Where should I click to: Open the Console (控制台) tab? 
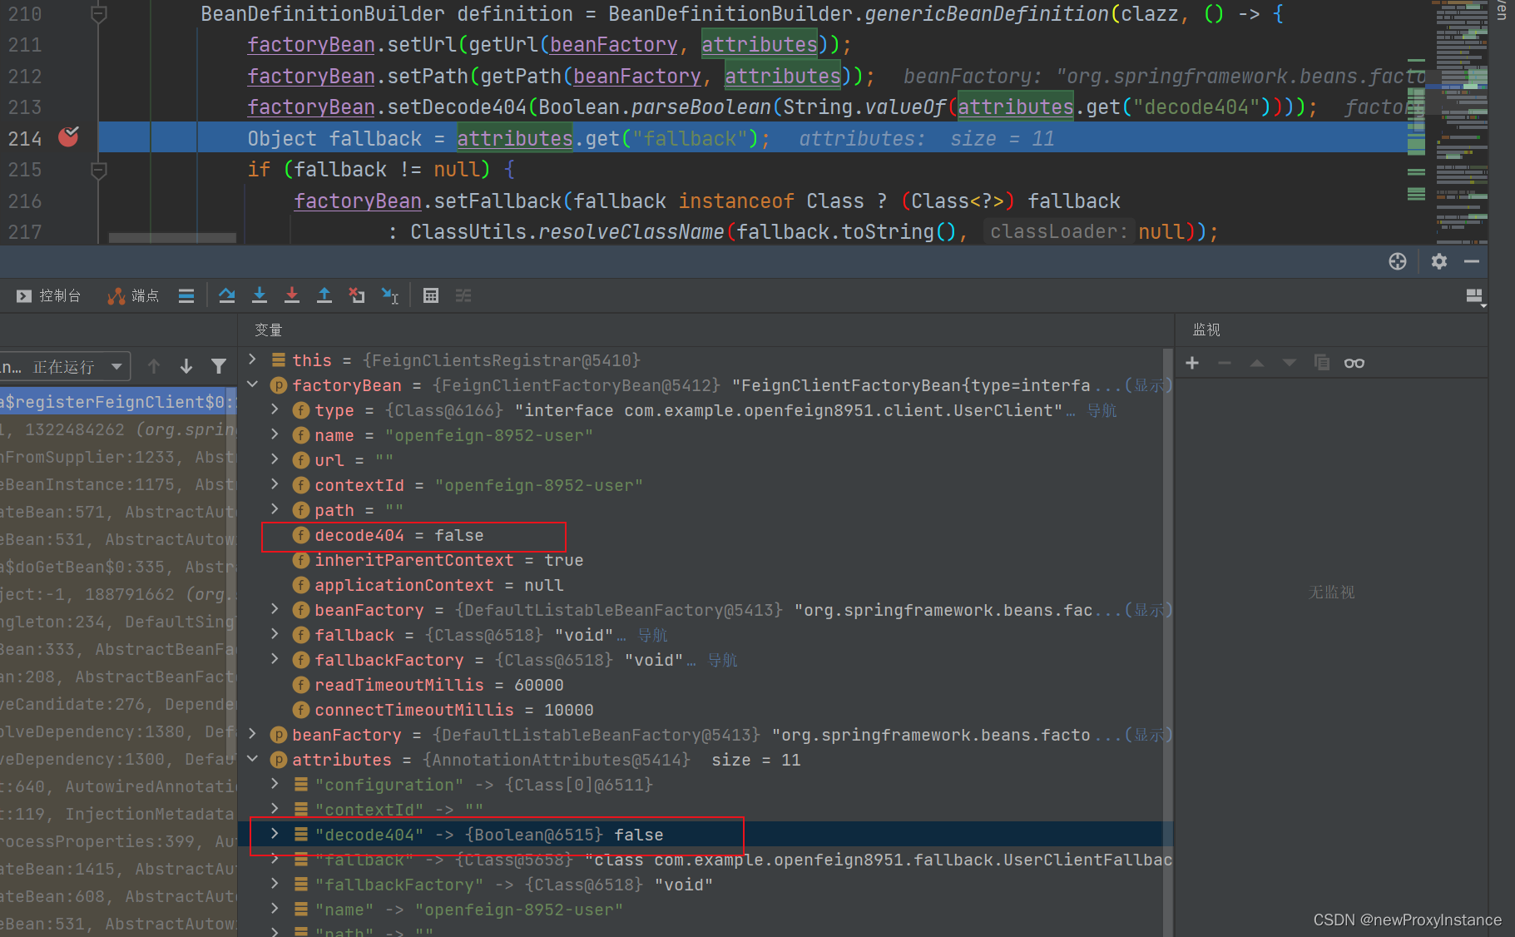tap(48, 295)
